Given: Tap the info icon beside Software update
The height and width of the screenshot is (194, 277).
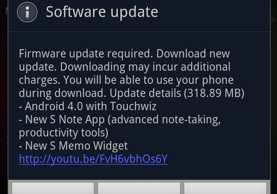Looking at the screenshot, I should (27, 12).
